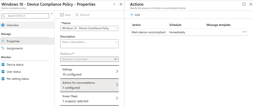This screenshot has width=253, height=107.
Task: Open Assignments in the left menu
Action: [27, 48]
